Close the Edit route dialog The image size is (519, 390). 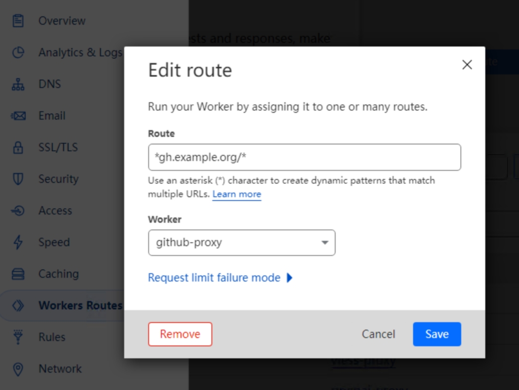[x=467, y=64]
